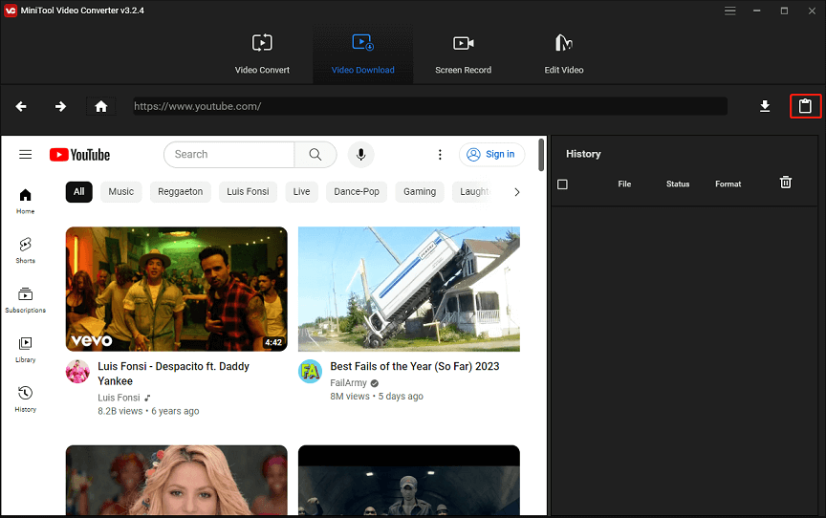Open the FailArmy channel name link
Viewport: 826px width, 518px height.
click(348, 382)
